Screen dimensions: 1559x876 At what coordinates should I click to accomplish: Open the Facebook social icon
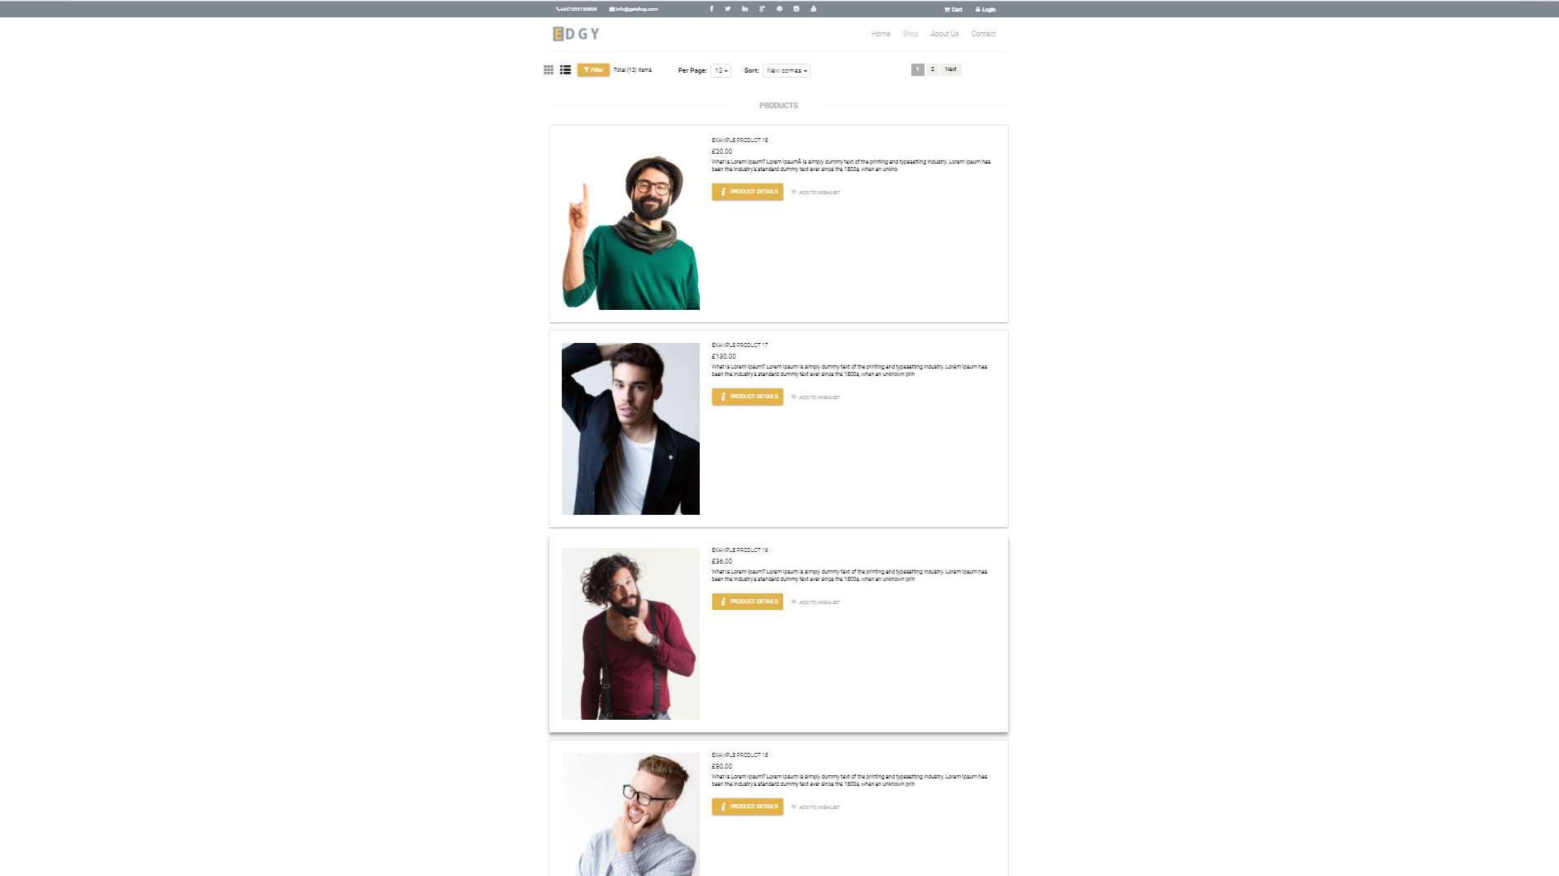click(x=711, y=9)
